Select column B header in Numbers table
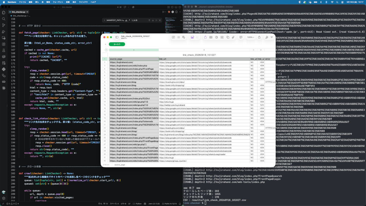Viewport: 366px width, 206px height. [204, 50]
